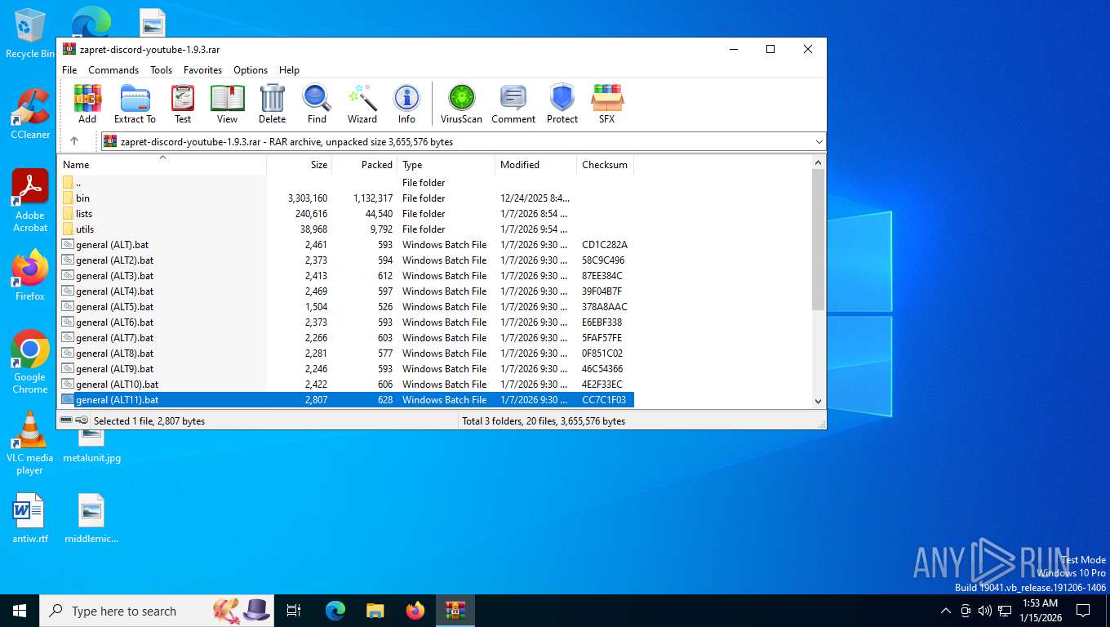Sort files by Packed column
Screen dimensions: 1110x627
pos(365,164)
